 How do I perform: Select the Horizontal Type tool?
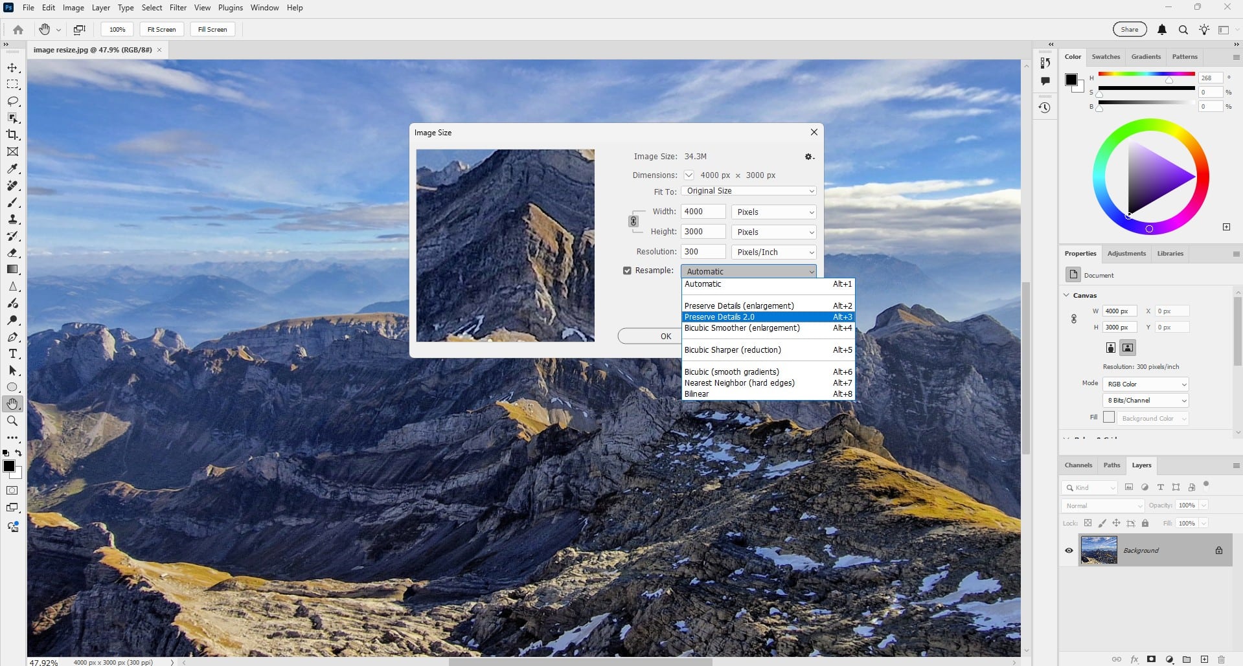click(x=12, y=354)
